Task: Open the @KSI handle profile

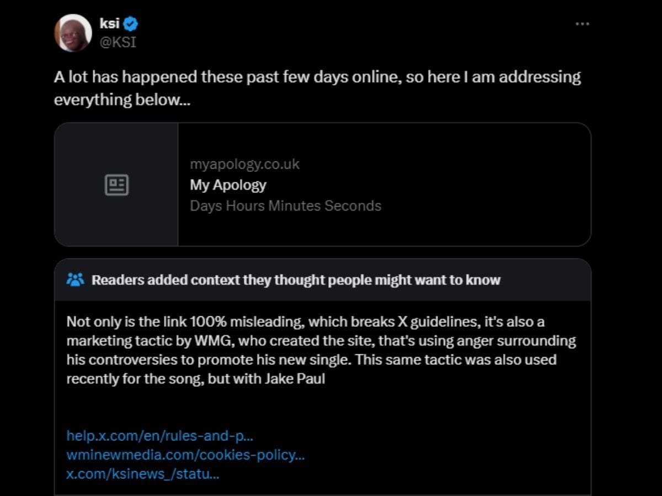Action: click(117, 42)
